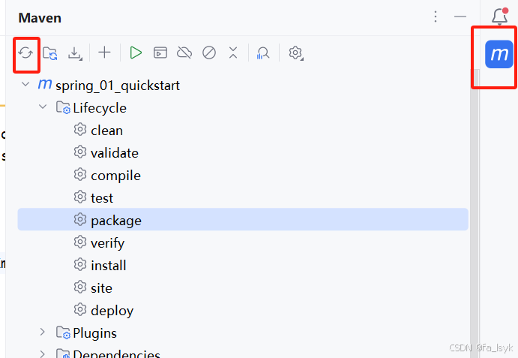518x358 pixels.
Task: Expand the Plugins folder
Action: [42, 332]
